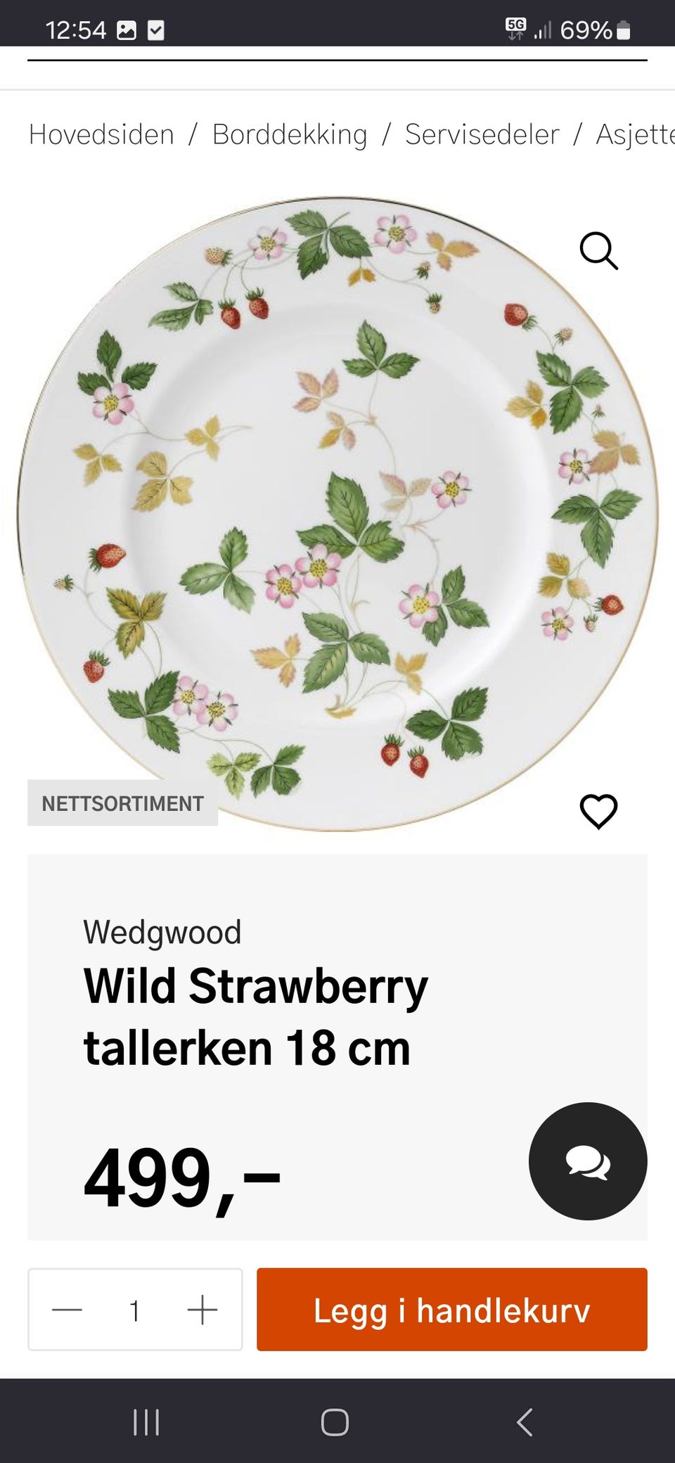
Task: Click the Legg i handlekurv button
Action: click(x=452, y=1310)
